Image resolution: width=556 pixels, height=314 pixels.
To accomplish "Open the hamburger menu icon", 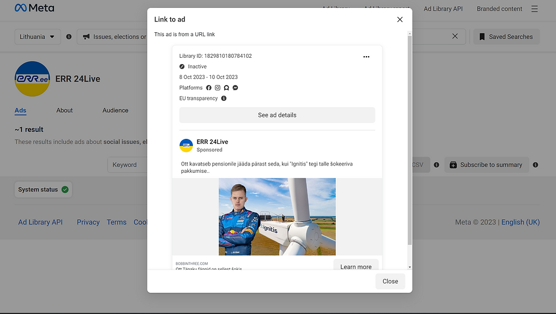I will (534, 9).
